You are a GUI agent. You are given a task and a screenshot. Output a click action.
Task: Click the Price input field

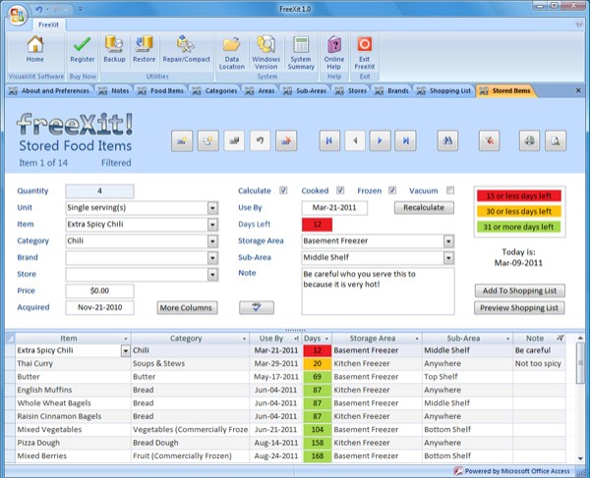[99, 292]
